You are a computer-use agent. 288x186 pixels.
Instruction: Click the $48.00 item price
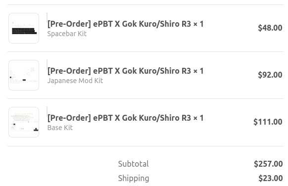270,28
